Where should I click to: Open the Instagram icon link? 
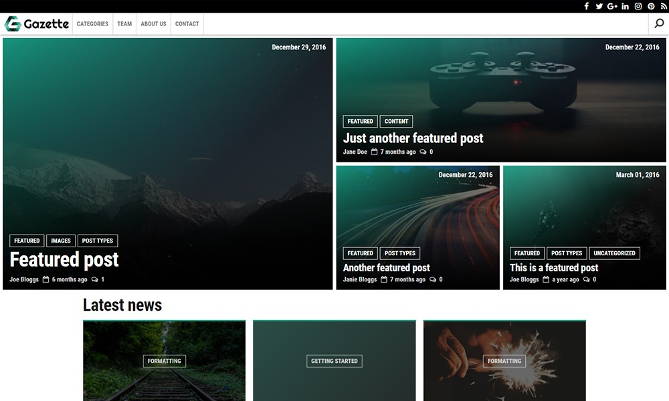point(638,6)
